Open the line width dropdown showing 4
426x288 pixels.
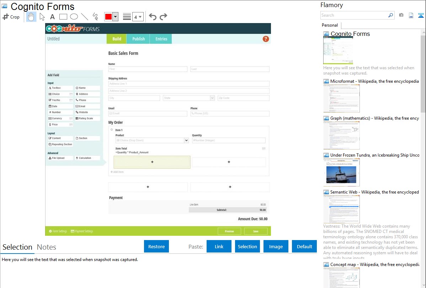pyautogui.click(x=138, y=17)
